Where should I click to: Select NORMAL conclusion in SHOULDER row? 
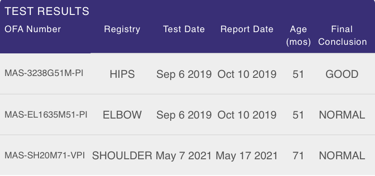[342, 156]
